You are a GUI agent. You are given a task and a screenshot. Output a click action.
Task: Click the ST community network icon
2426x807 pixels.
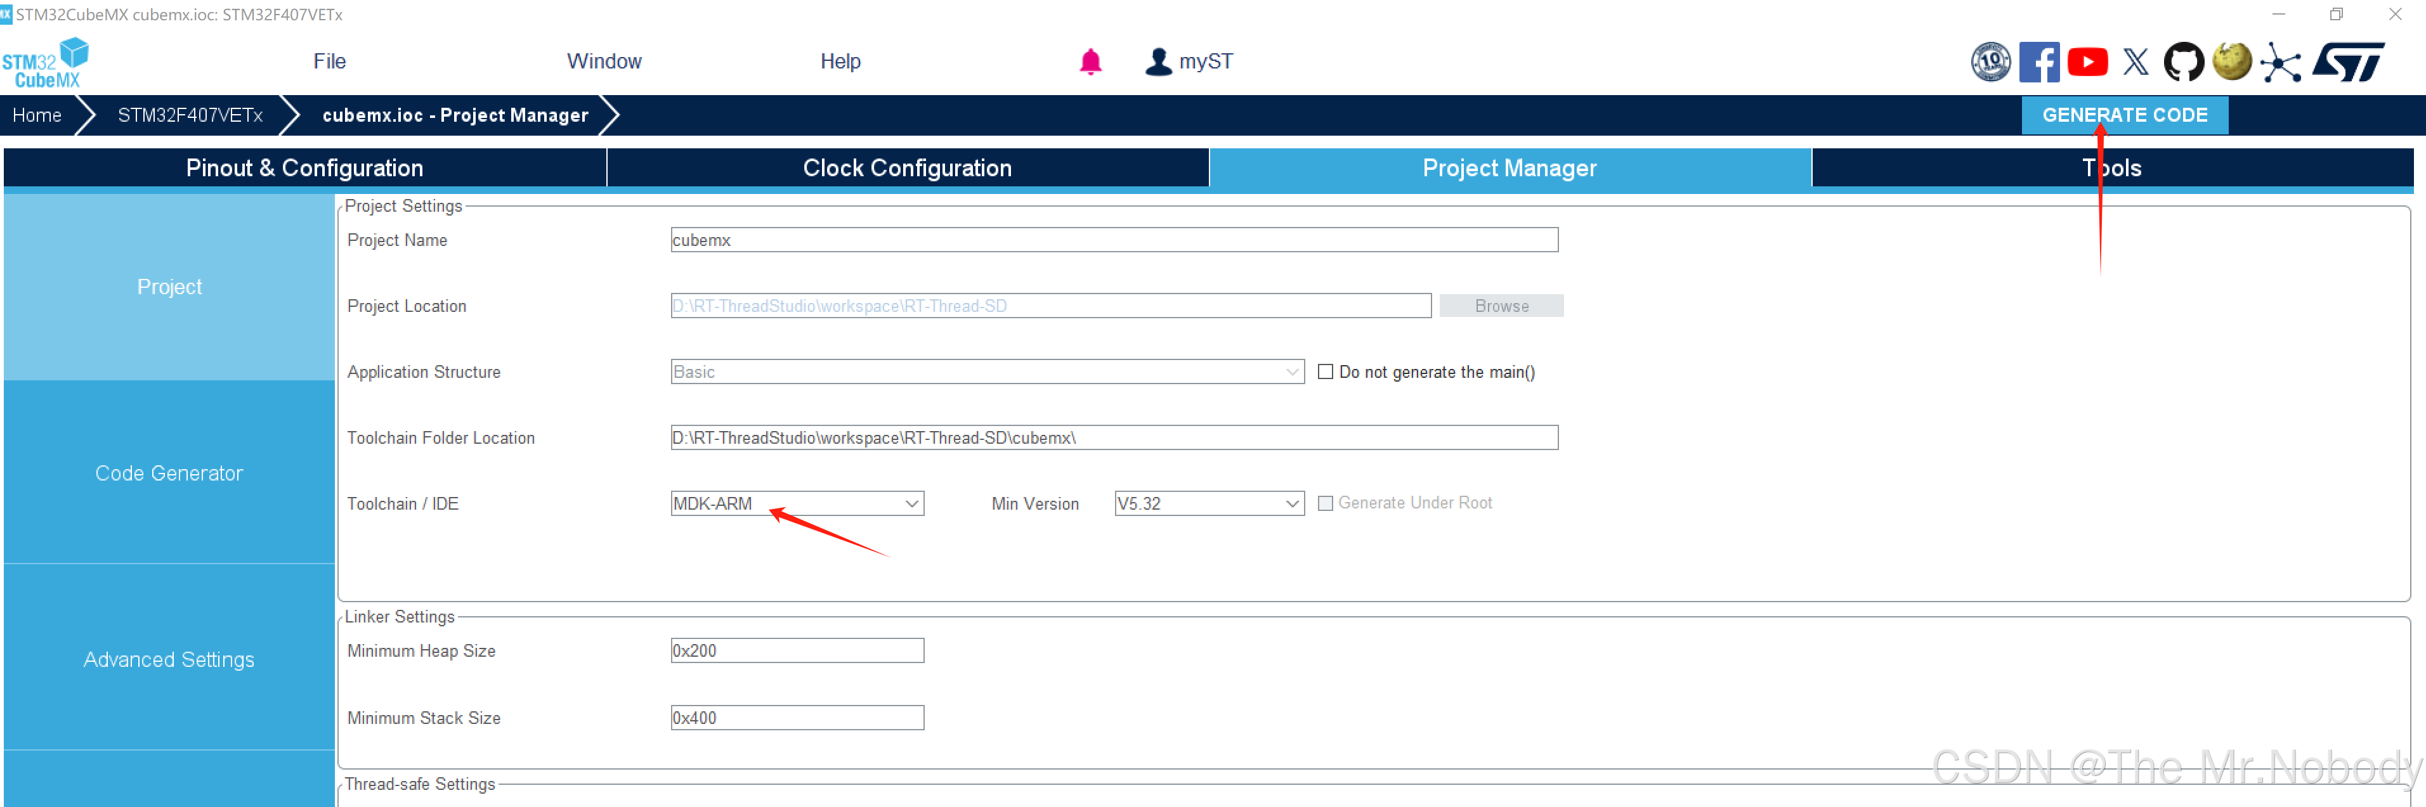(2280, 63)
